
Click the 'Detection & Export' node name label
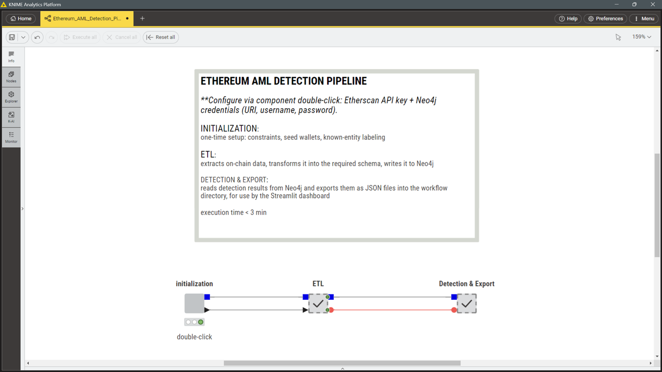point(467,284)
